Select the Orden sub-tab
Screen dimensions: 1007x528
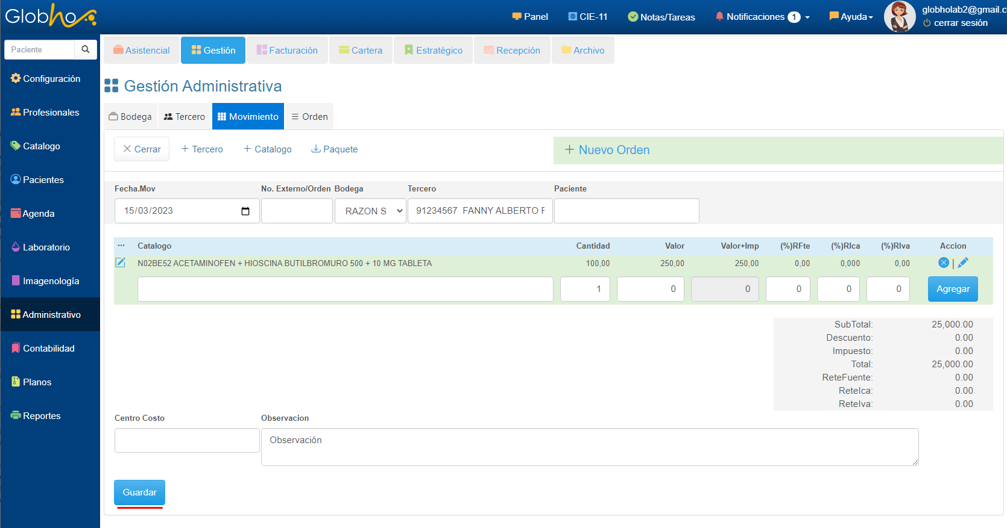coord(309,117)
